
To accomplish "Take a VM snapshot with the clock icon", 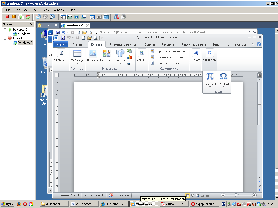I will 38,17.
